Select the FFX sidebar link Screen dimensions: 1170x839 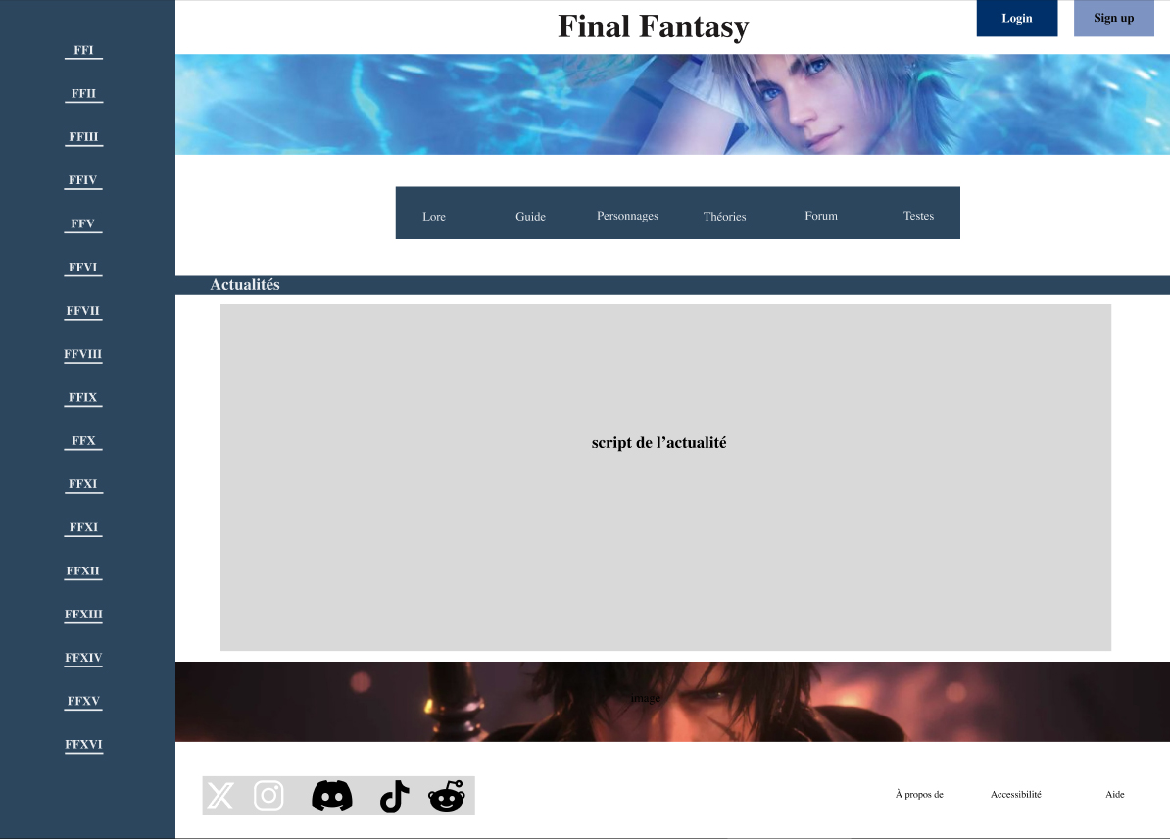pyautogui.click(x=83, y=441)
